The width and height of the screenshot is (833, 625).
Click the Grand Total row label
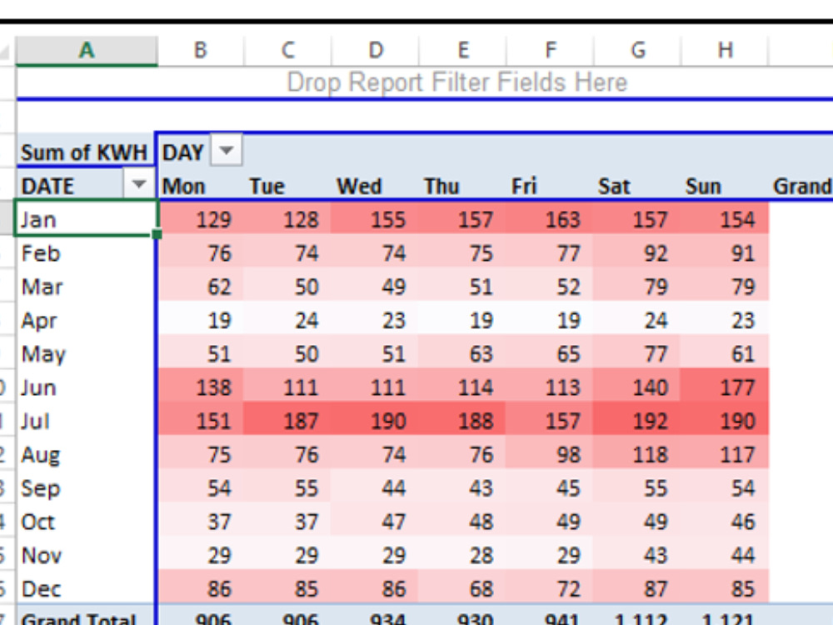(x=78, y=618)
